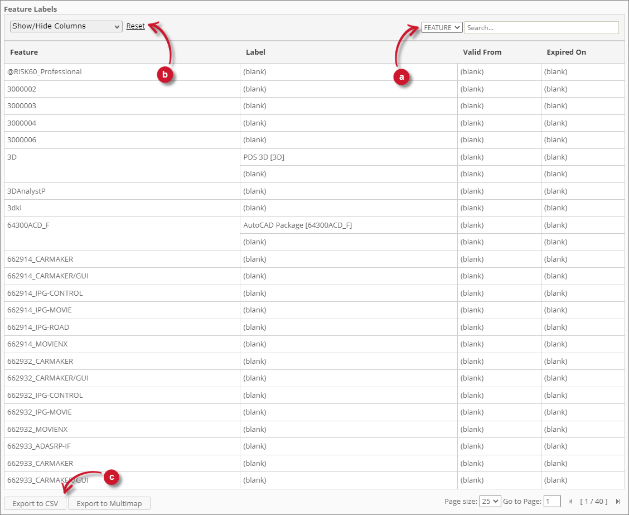Open the Page size dropdown
The image size is (629, 515).
(x=490, y=502)
